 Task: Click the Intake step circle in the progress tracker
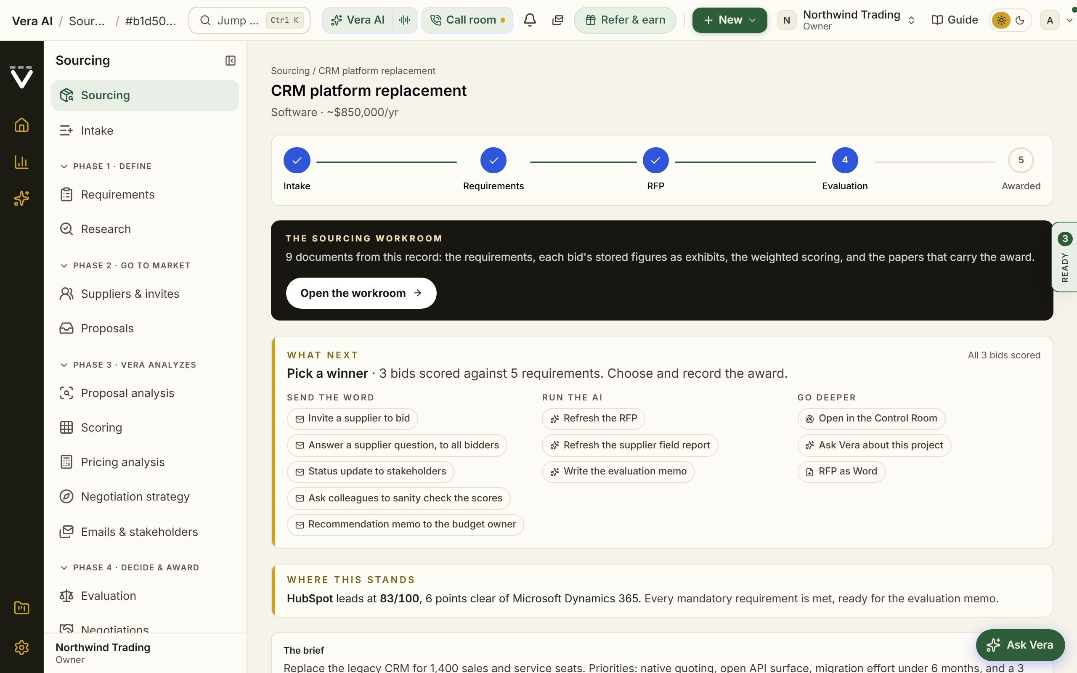click(297, 160)
